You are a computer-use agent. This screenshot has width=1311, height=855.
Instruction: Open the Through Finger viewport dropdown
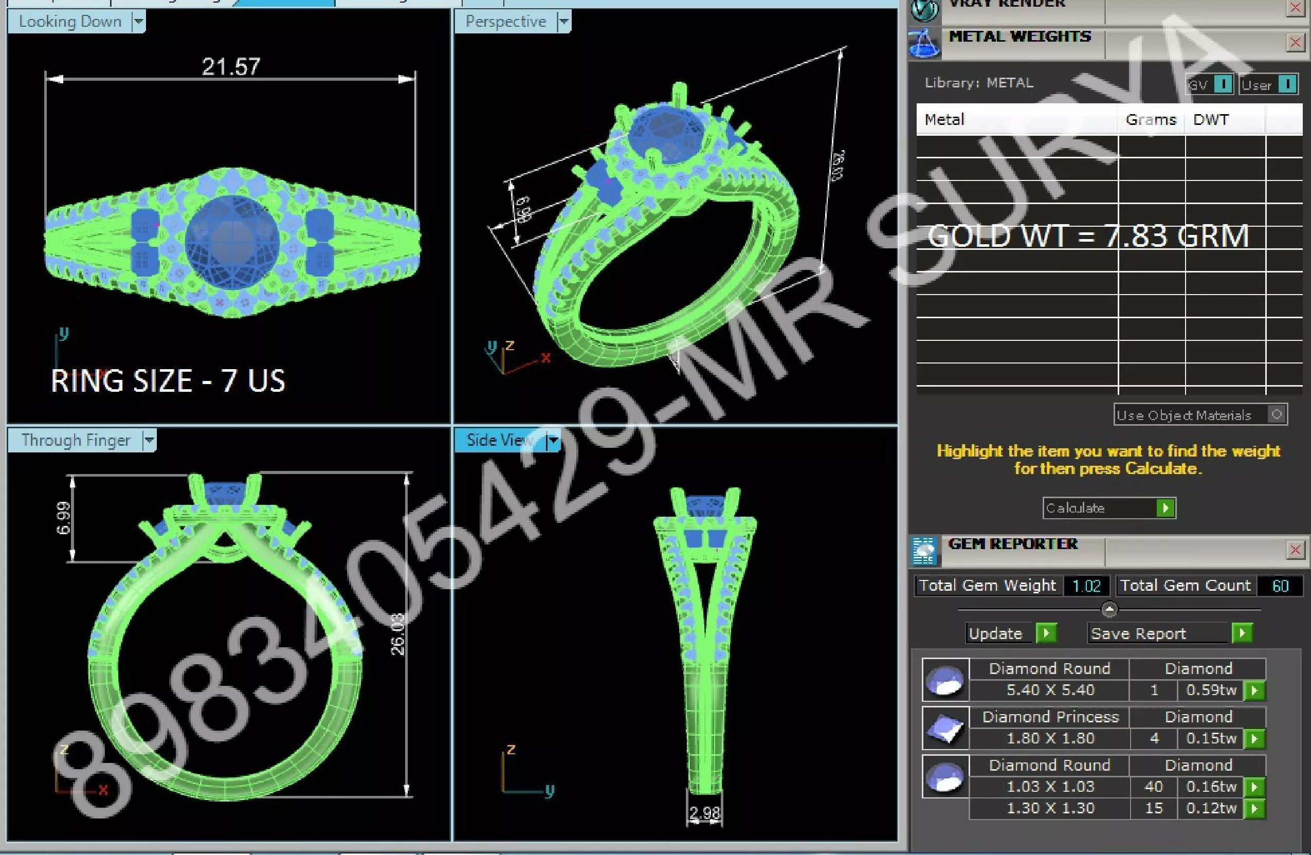(149, 441)
